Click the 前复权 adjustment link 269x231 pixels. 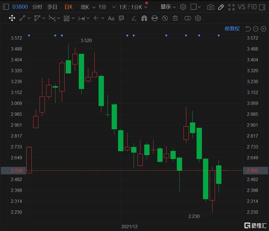coord(232,29)
